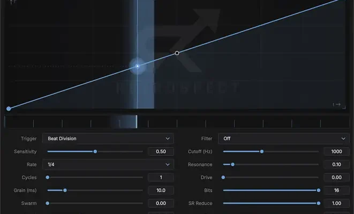Click the resize corner grip of the graph
Viewport: 354px width, 214px height.
click(x=344, y=108)
